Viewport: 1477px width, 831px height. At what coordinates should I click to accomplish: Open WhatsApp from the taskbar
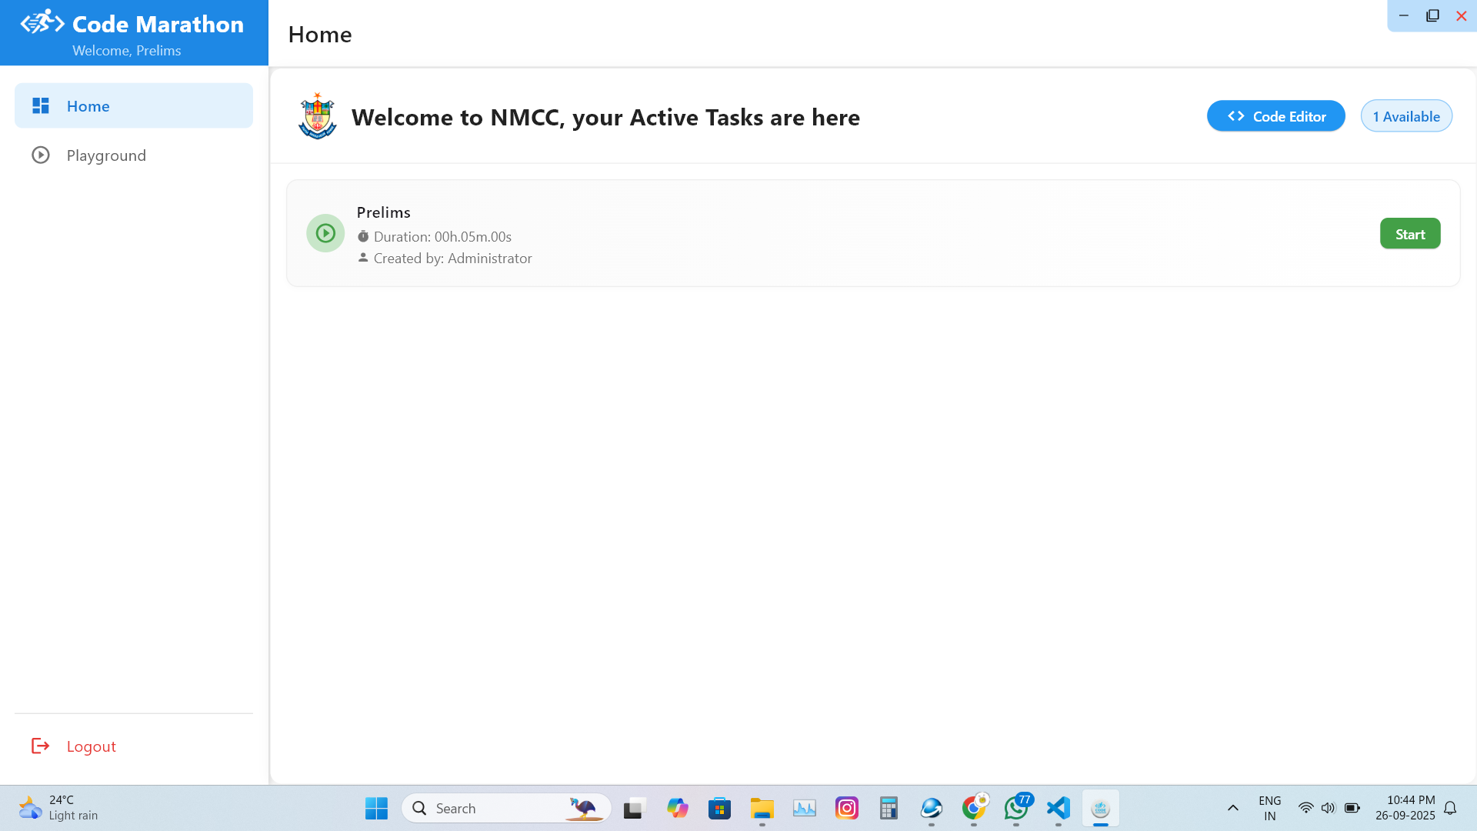coord(1015,808)
